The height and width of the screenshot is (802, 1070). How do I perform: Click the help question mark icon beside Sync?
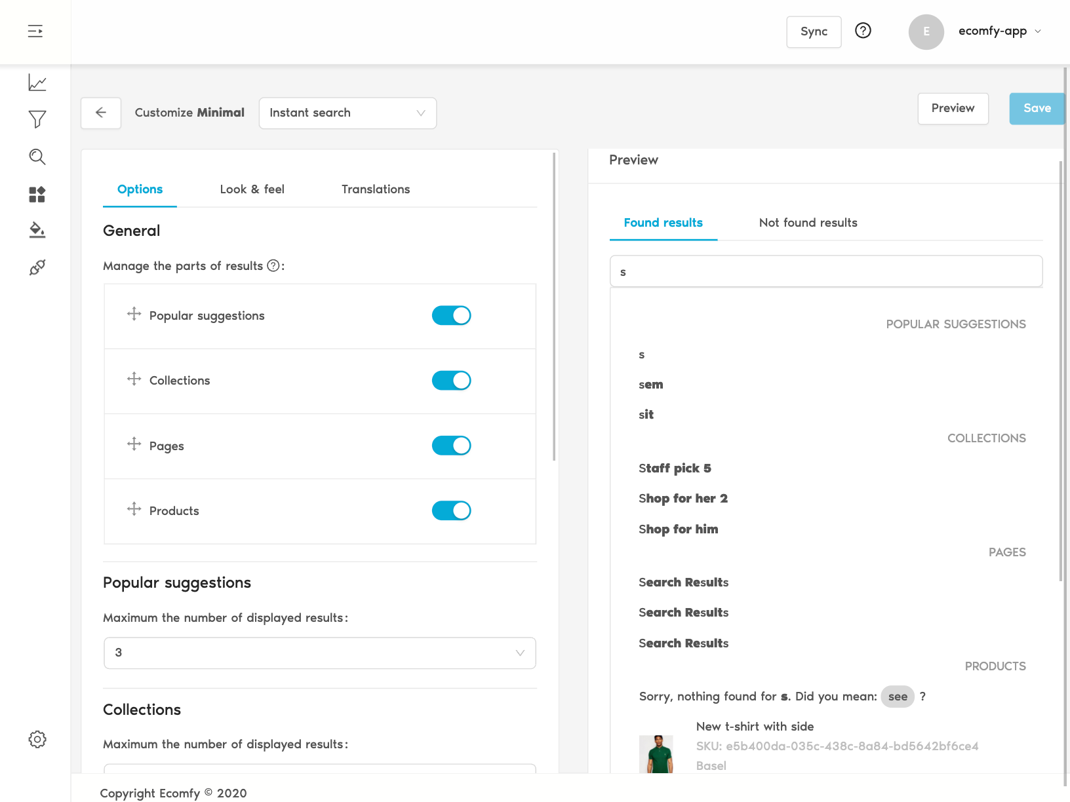863,31
